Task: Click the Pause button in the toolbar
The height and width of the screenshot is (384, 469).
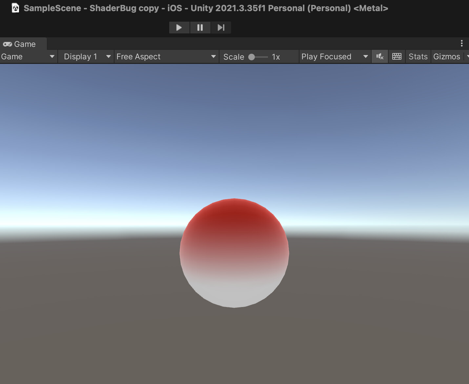Action: tap(200, 27)
